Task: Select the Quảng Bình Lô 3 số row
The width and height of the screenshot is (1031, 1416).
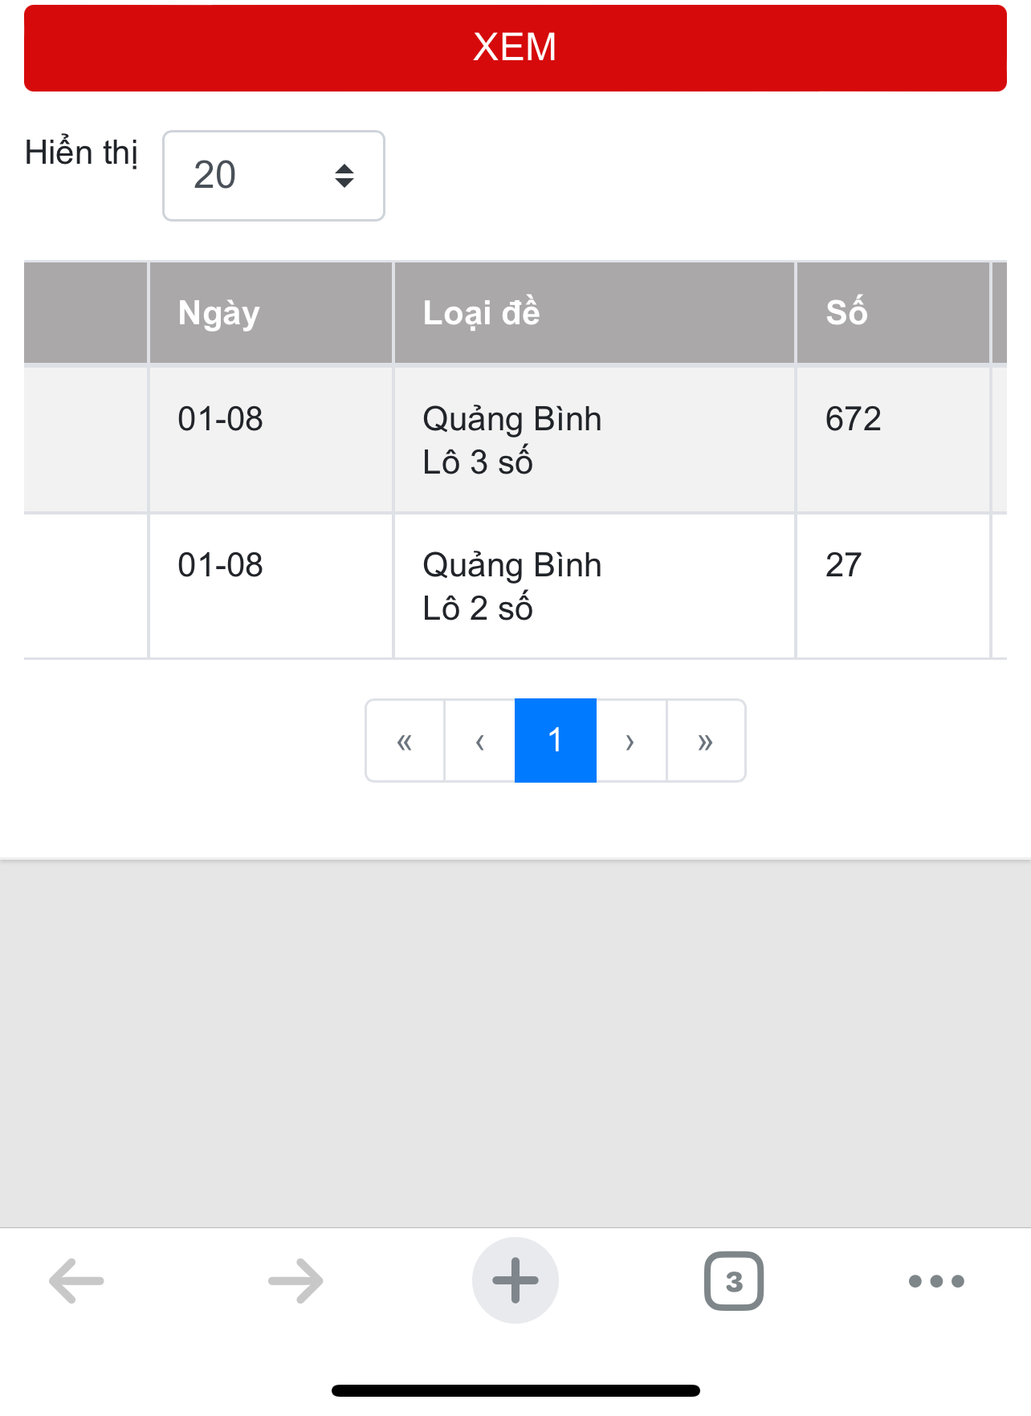Action: pos(512,441)
